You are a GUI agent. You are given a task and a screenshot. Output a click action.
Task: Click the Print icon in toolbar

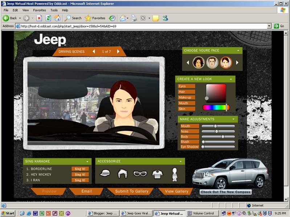[x=134, y=18]
